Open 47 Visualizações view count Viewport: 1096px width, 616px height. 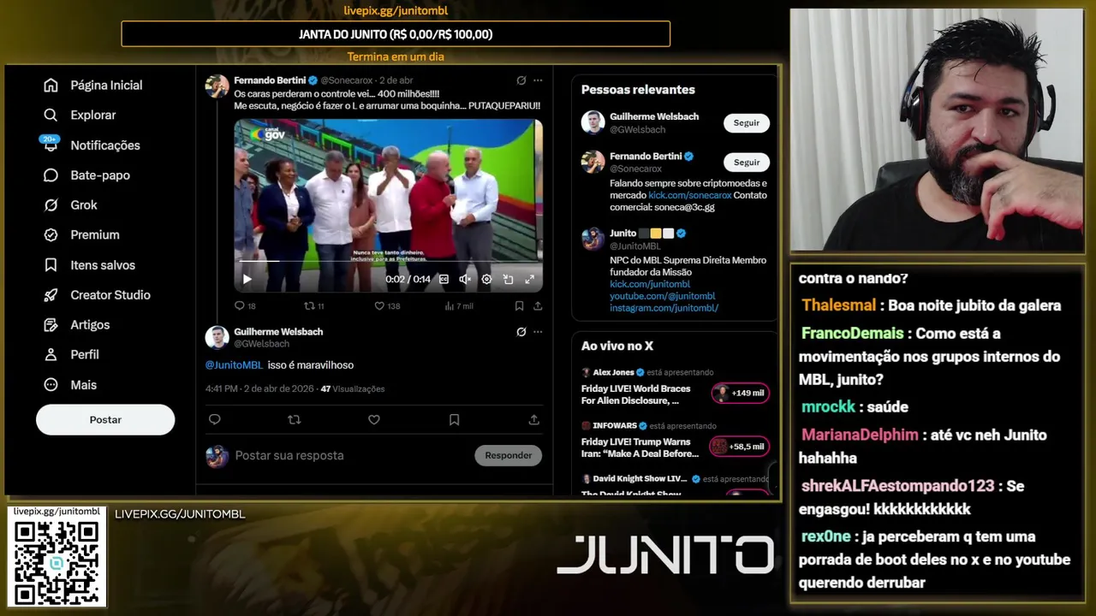point(352,389)
